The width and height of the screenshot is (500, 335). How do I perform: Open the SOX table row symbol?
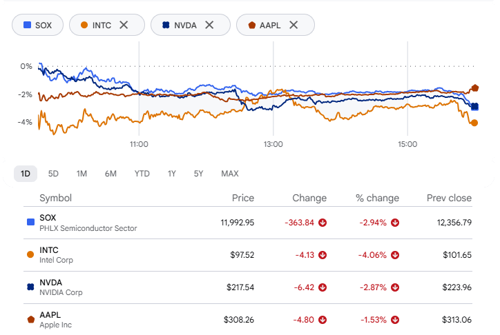48,218
